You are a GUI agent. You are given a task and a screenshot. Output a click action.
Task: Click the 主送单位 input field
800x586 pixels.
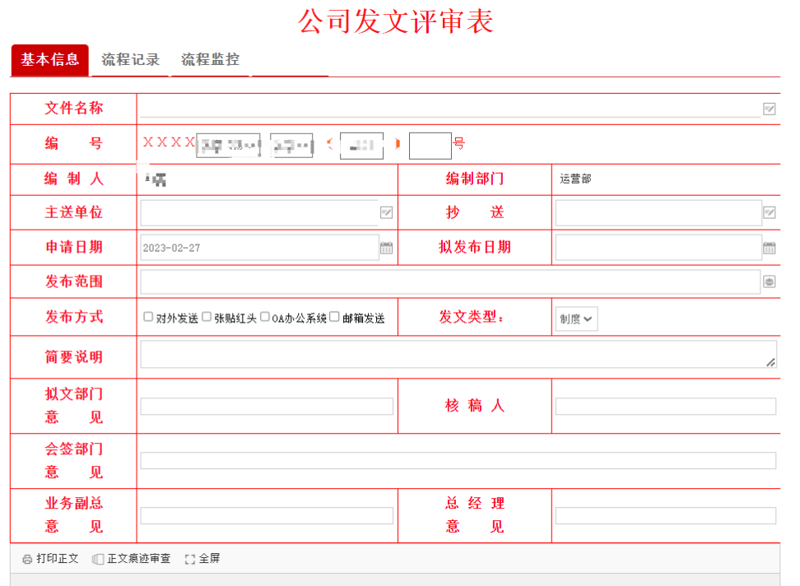[259, 212]
